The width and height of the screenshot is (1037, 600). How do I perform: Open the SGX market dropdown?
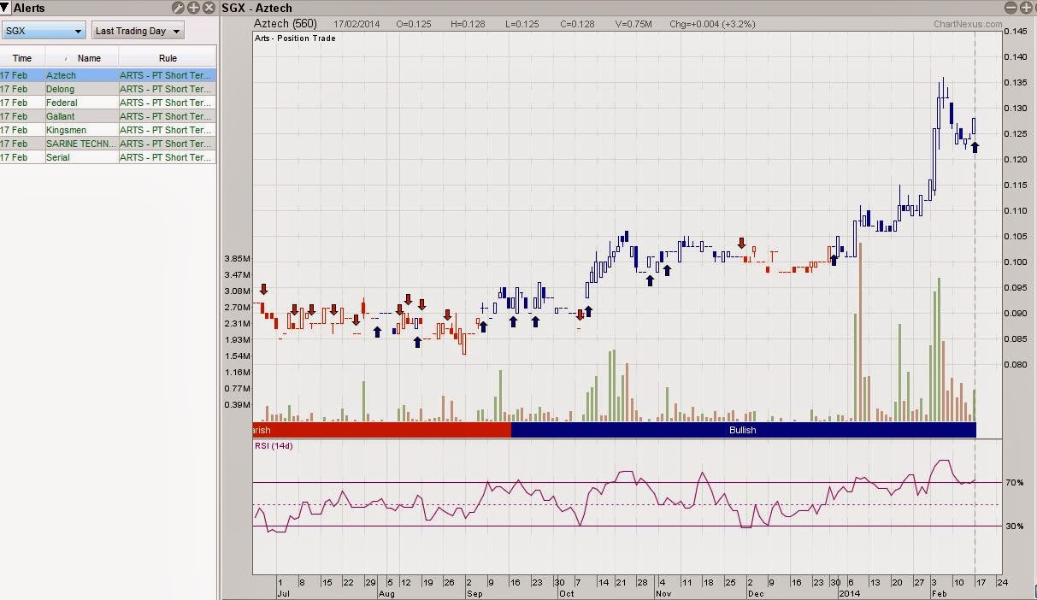(44, 31)
